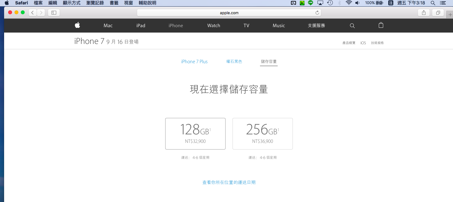Open new tab with plus button

450,15
